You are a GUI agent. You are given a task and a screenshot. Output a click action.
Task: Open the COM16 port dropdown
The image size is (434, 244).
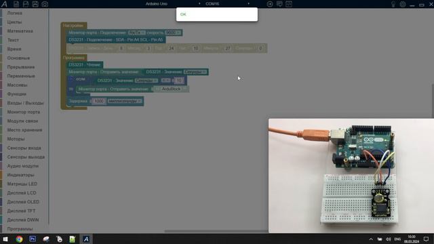pyautogui.click(x=227, y=4)
